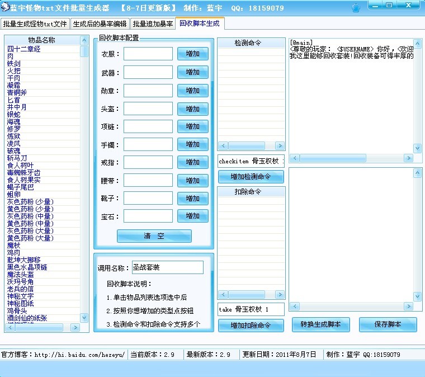The width and height of the screenshot is (425, 377).
Task: Click 转换生成脚本 button
Action: [x=320, y=324]
